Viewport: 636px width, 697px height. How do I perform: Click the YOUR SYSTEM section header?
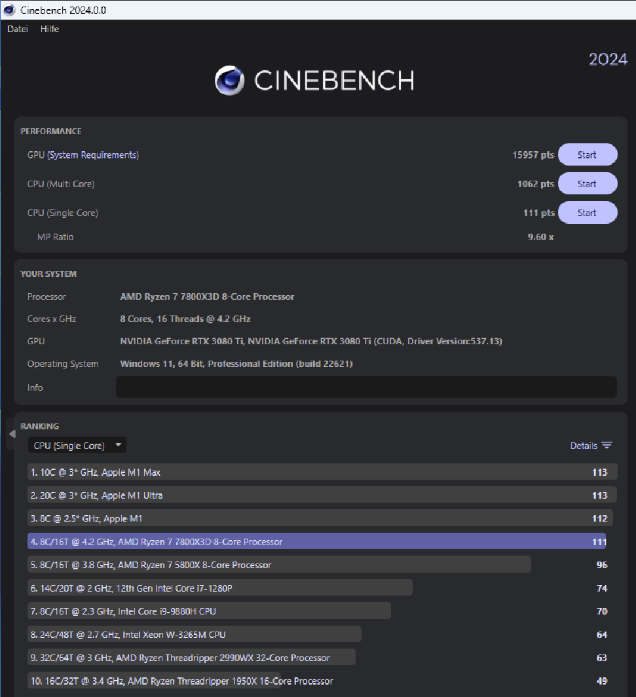tap(48, 274)
